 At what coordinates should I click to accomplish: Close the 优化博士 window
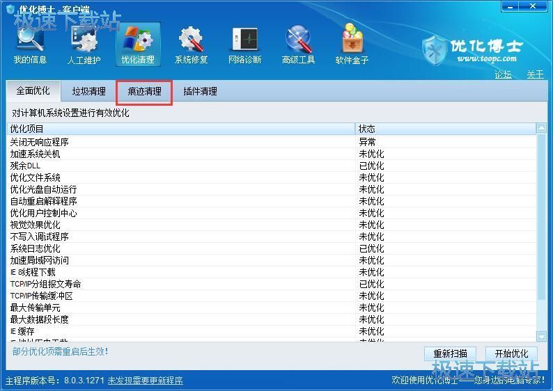533,6
